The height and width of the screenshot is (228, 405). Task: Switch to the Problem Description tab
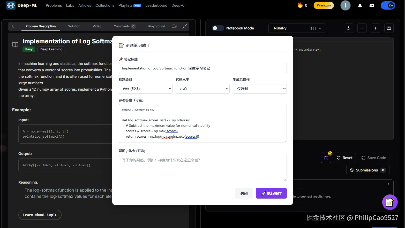tap(41, 26)
